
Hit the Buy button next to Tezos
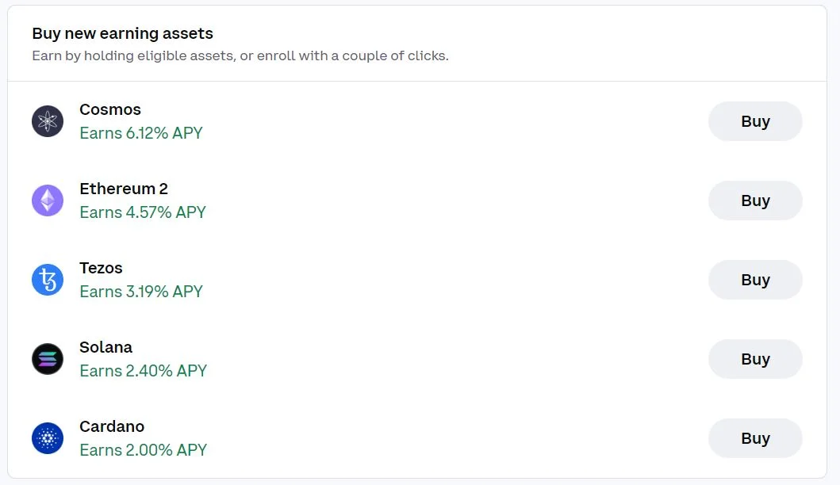(755, 280)
